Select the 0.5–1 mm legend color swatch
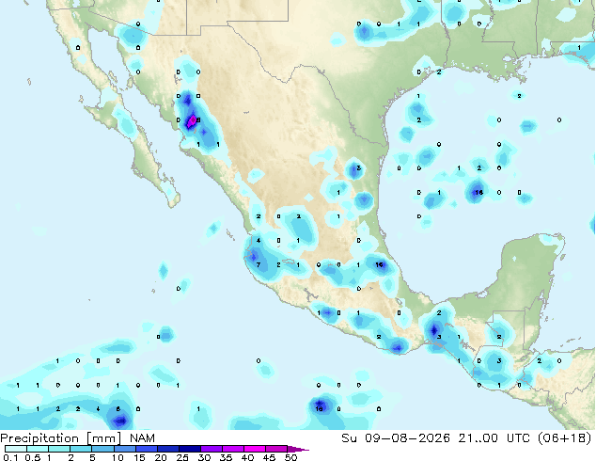596x461 pixels. coord(38,449)
